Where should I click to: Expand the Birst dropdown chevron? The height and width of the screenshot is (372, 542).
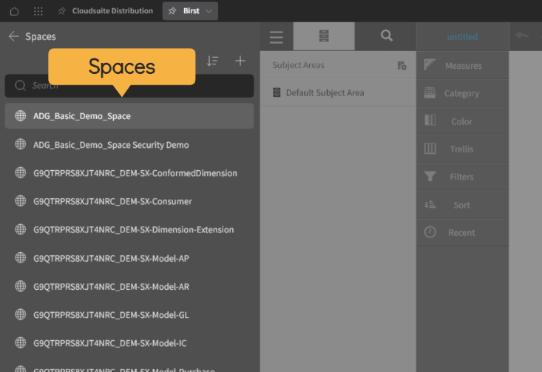tap(209, 11)
